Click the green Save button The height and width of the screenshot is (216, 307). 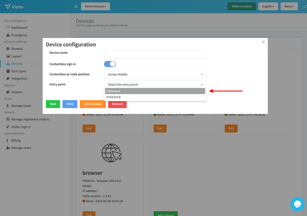pos(53,104)
